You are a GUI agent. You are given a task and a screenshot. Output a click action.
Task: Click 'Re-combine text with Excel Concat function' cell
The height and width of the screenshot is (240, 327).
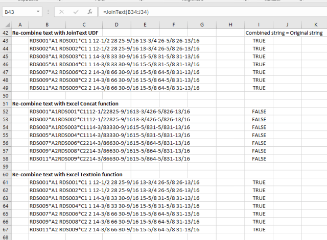[66, 103]
